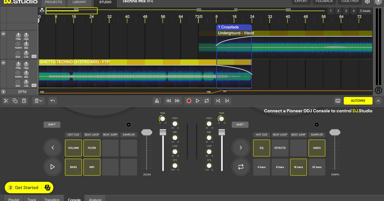The height and width of the screenshot is (201, 384).
Task: Select the 1 Crossfade transition block
Action: (x=234, y=27)
